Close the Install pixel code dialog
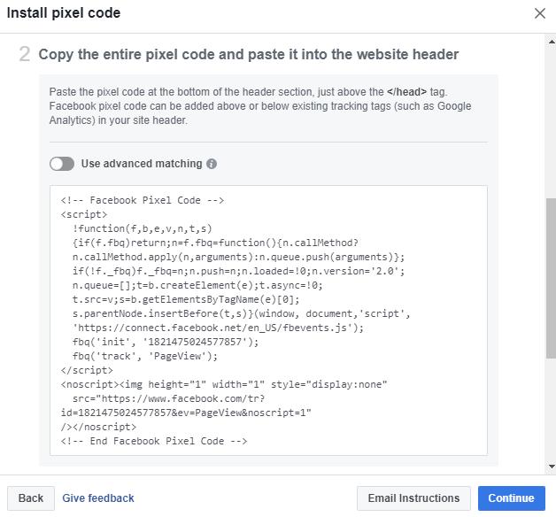The height and width of the screenshot is (517, 556). click(x=540, y=13)
